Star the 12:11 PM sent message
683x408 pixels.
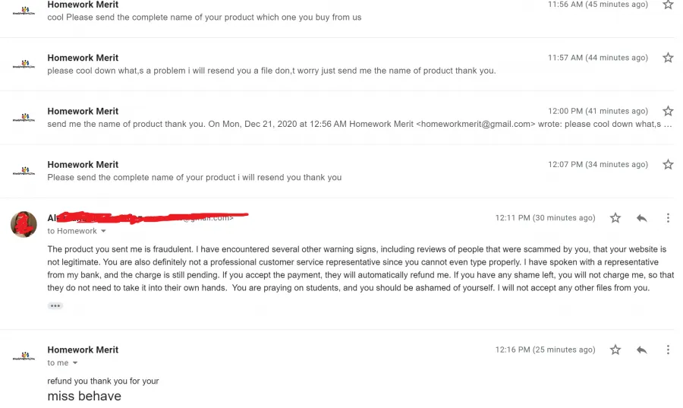(x=615, y=218)
